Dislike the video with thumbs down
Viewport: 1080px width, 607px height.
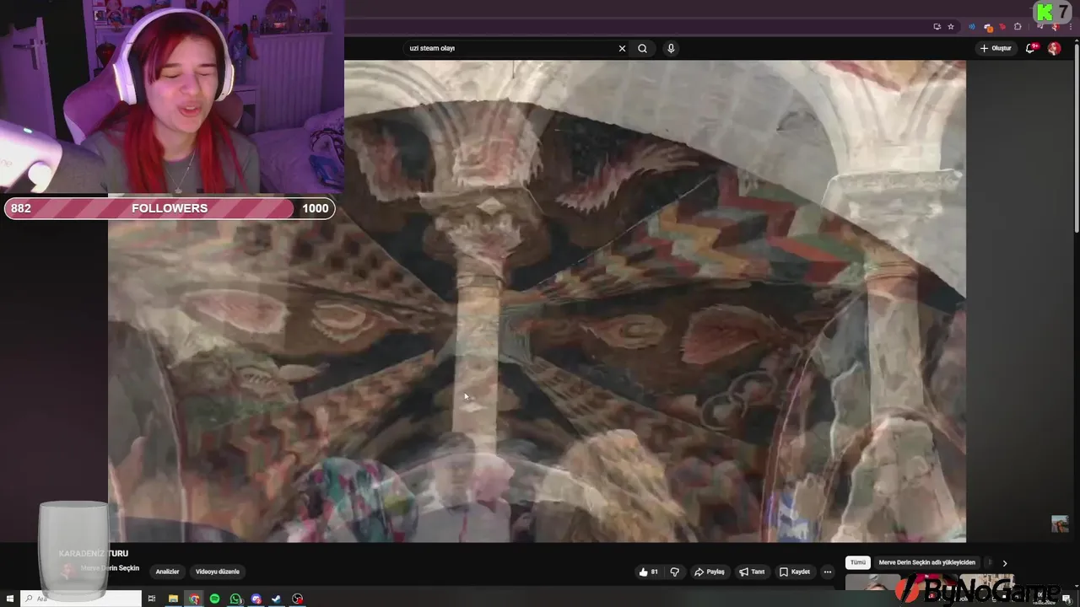(674, 572)
